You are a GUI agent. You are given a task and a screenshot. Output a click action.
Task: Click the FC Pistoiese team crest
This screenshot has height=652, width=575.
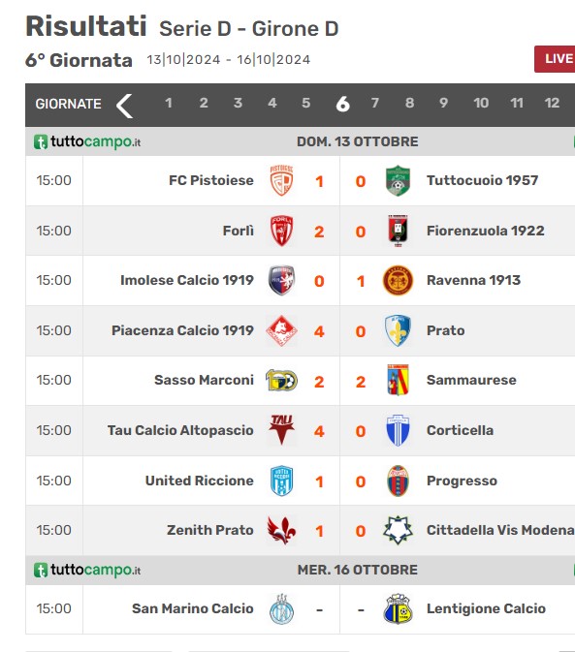281,181
